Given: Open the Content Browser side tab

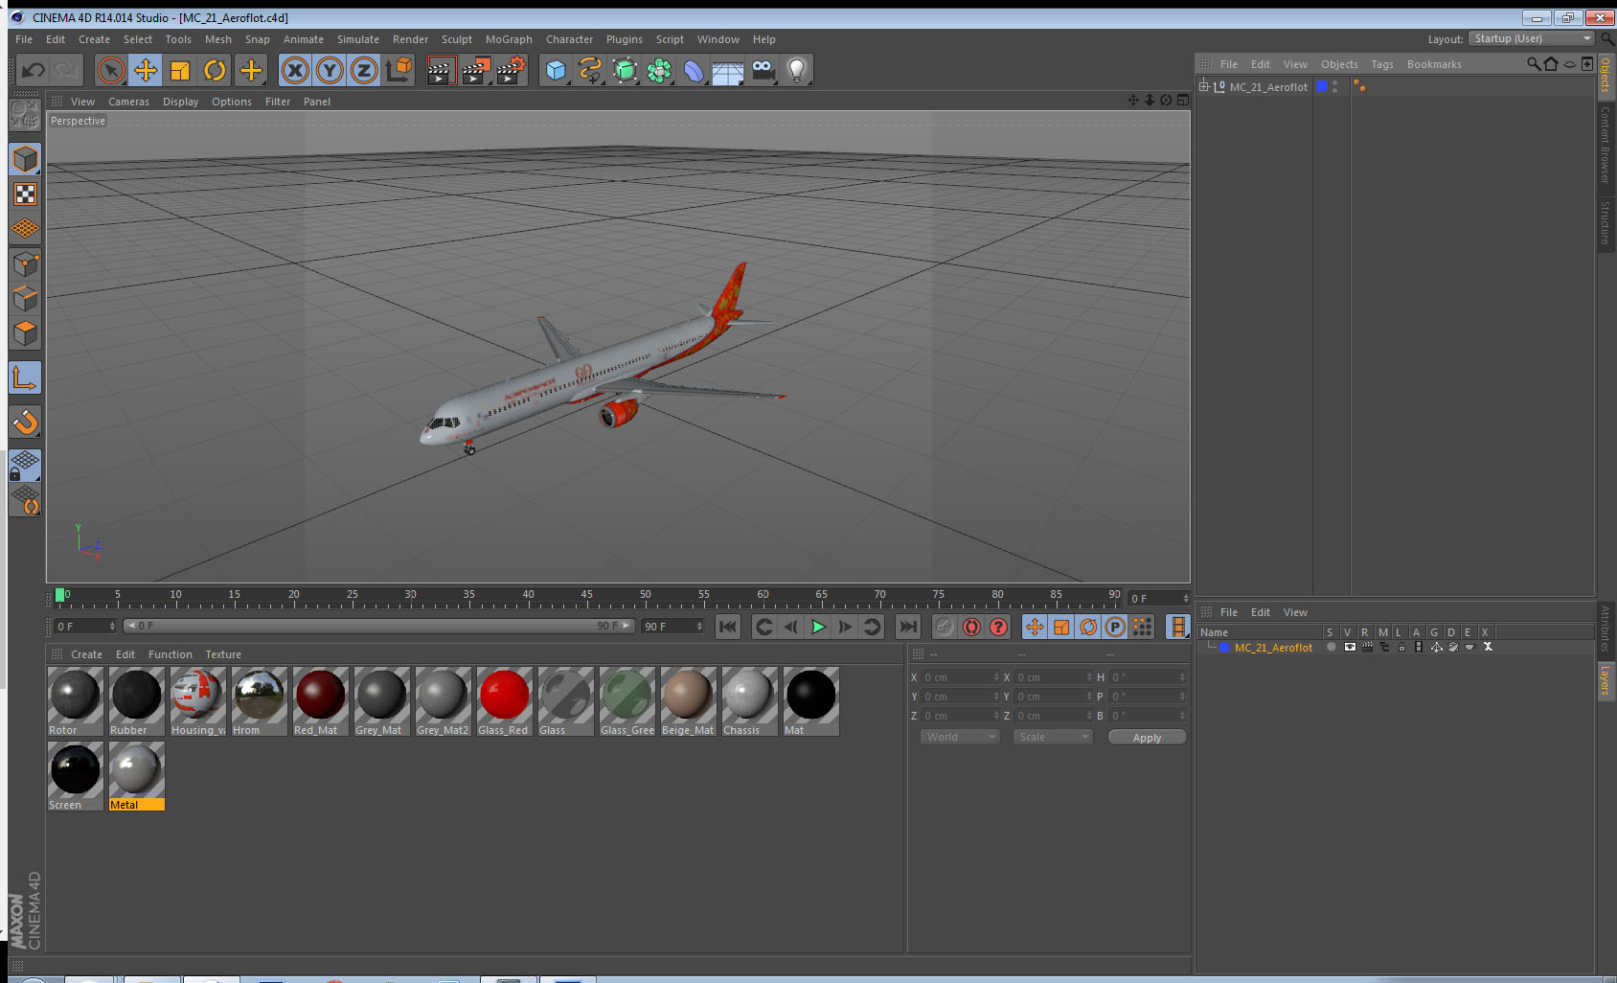Looking at the screenshot, I should (x=1605, y=145).
